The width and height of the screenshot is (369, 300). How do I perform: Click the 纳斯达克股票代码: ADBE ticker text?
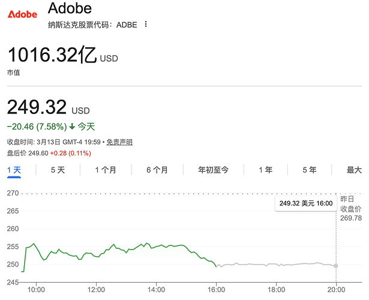(x=92, y=25)
